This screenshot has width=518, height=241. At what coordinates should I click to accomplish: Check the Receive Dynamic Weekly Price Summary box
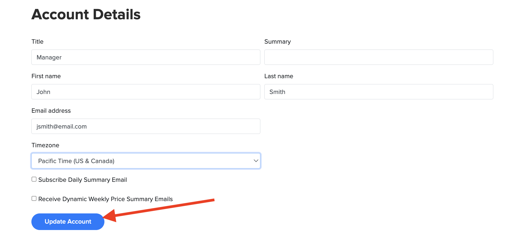[x=34, y=199]
